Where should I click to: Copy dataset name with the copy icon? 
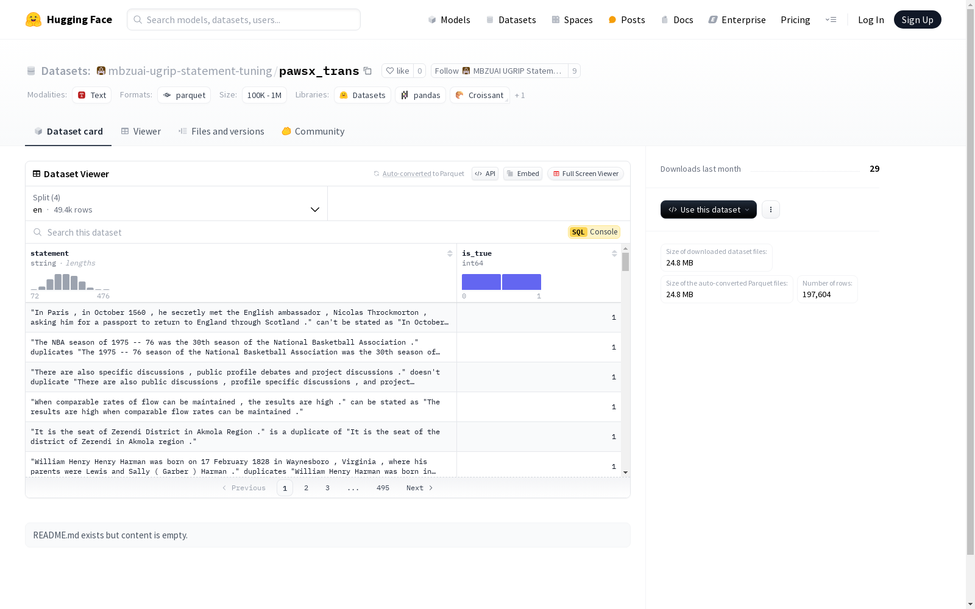[367, 71]
